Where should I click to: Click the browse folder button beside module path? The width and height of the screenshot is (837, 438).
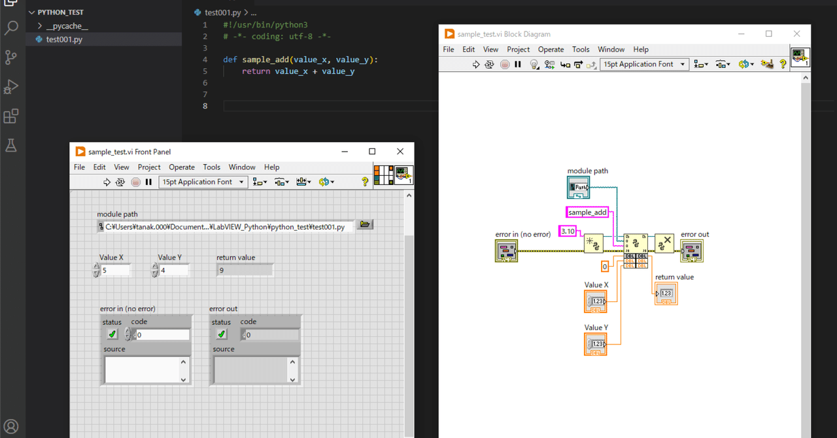(x=364, y=224)
